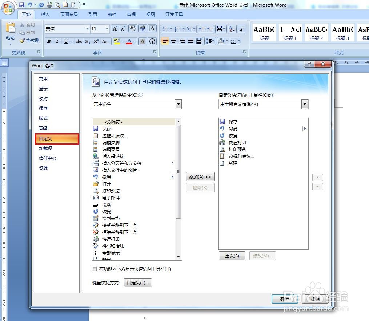Decrease indent in paragraph group
The image size is (369, 321).
click(x=202, y=29)
